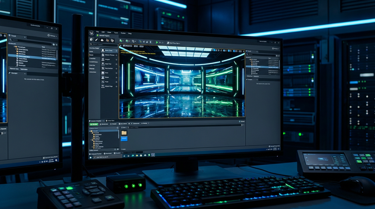Open the Content Browser settings at its top right
375x209 pixels.
click(242, 122)
